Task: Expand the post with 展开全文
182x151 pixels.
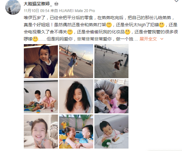Action: (x=148, y=39)
